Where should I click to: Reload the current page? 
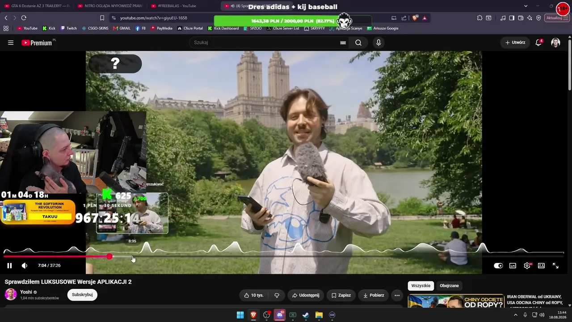(24, 18)
